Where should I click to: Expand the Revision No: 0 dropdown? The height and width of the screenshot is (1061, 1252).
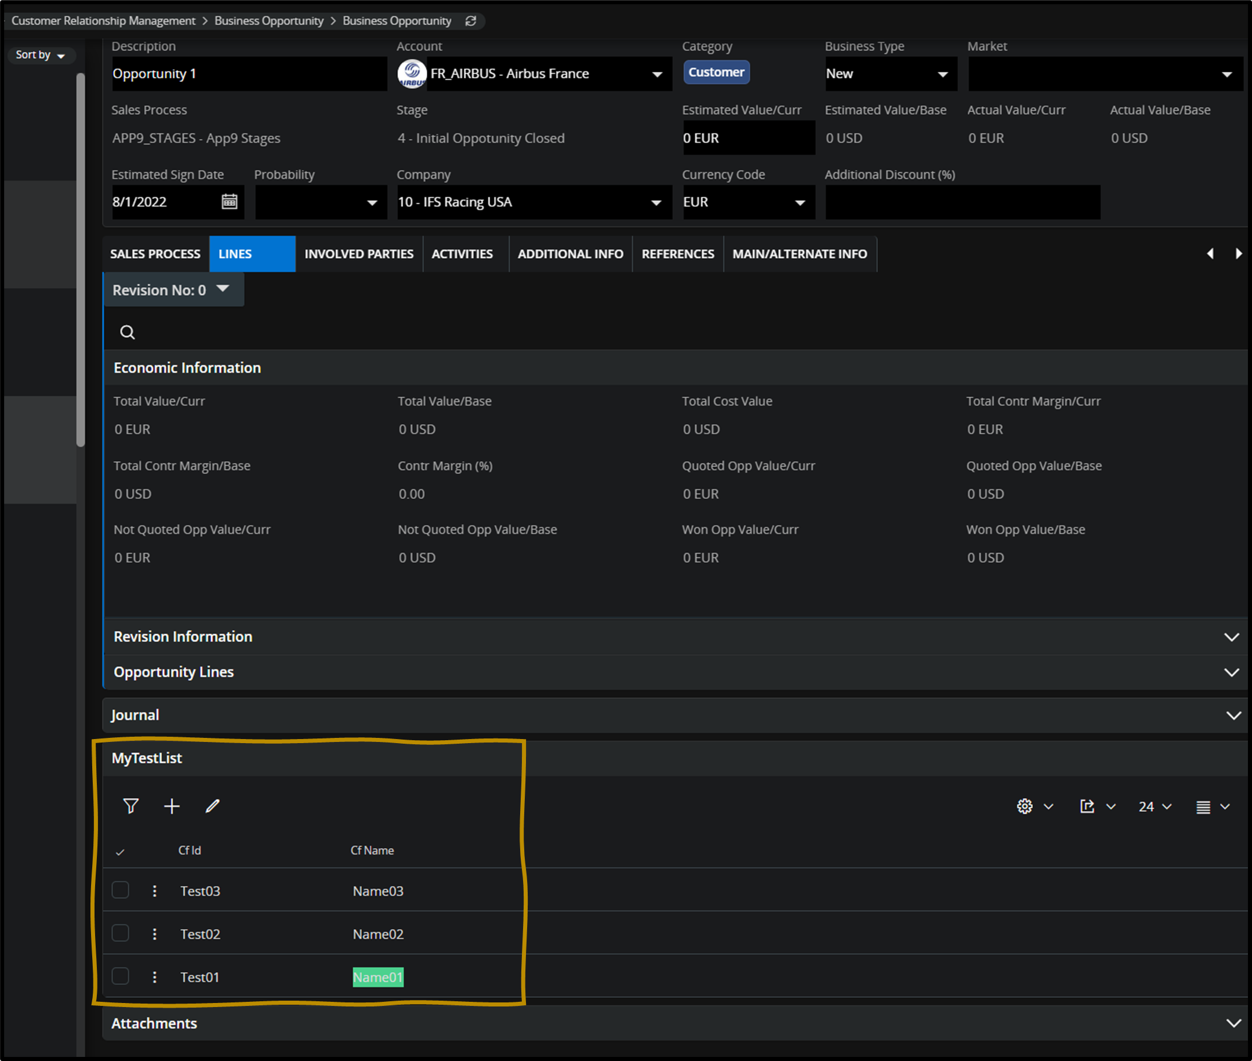point(222,289)
